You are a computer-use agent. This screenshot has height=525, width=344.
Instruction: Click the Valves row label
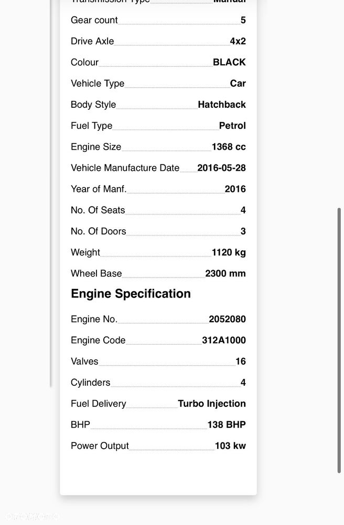(84, 361)
